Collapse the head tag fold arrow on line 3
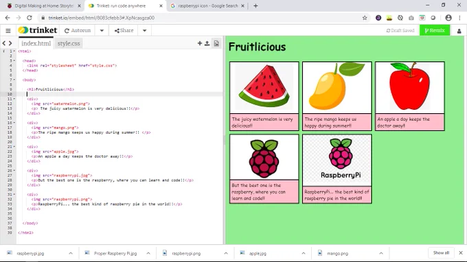The width and height of the screenshot is (467, 262). 14,60
